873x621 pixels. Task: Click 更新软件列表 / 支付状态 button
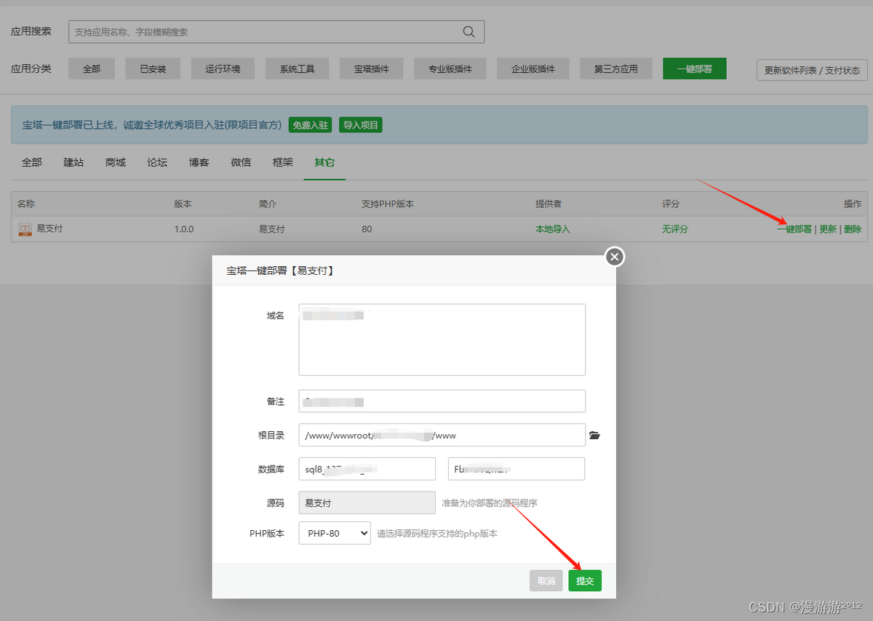point(812,71)
